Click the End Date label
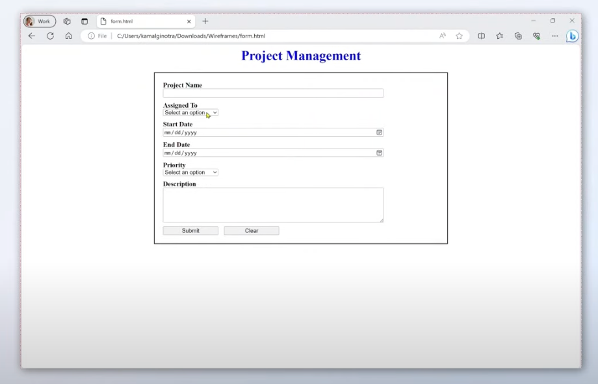The width and height of the screenshot is (598, 384). [x=176, y=145]
